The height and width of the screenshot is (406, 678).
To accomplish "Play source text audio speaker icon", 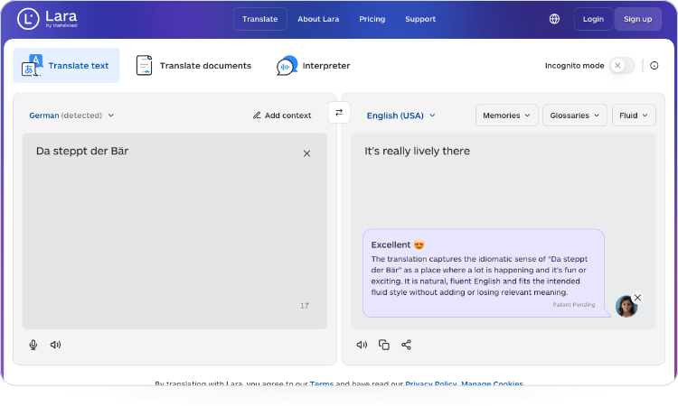I will (55, 345).
